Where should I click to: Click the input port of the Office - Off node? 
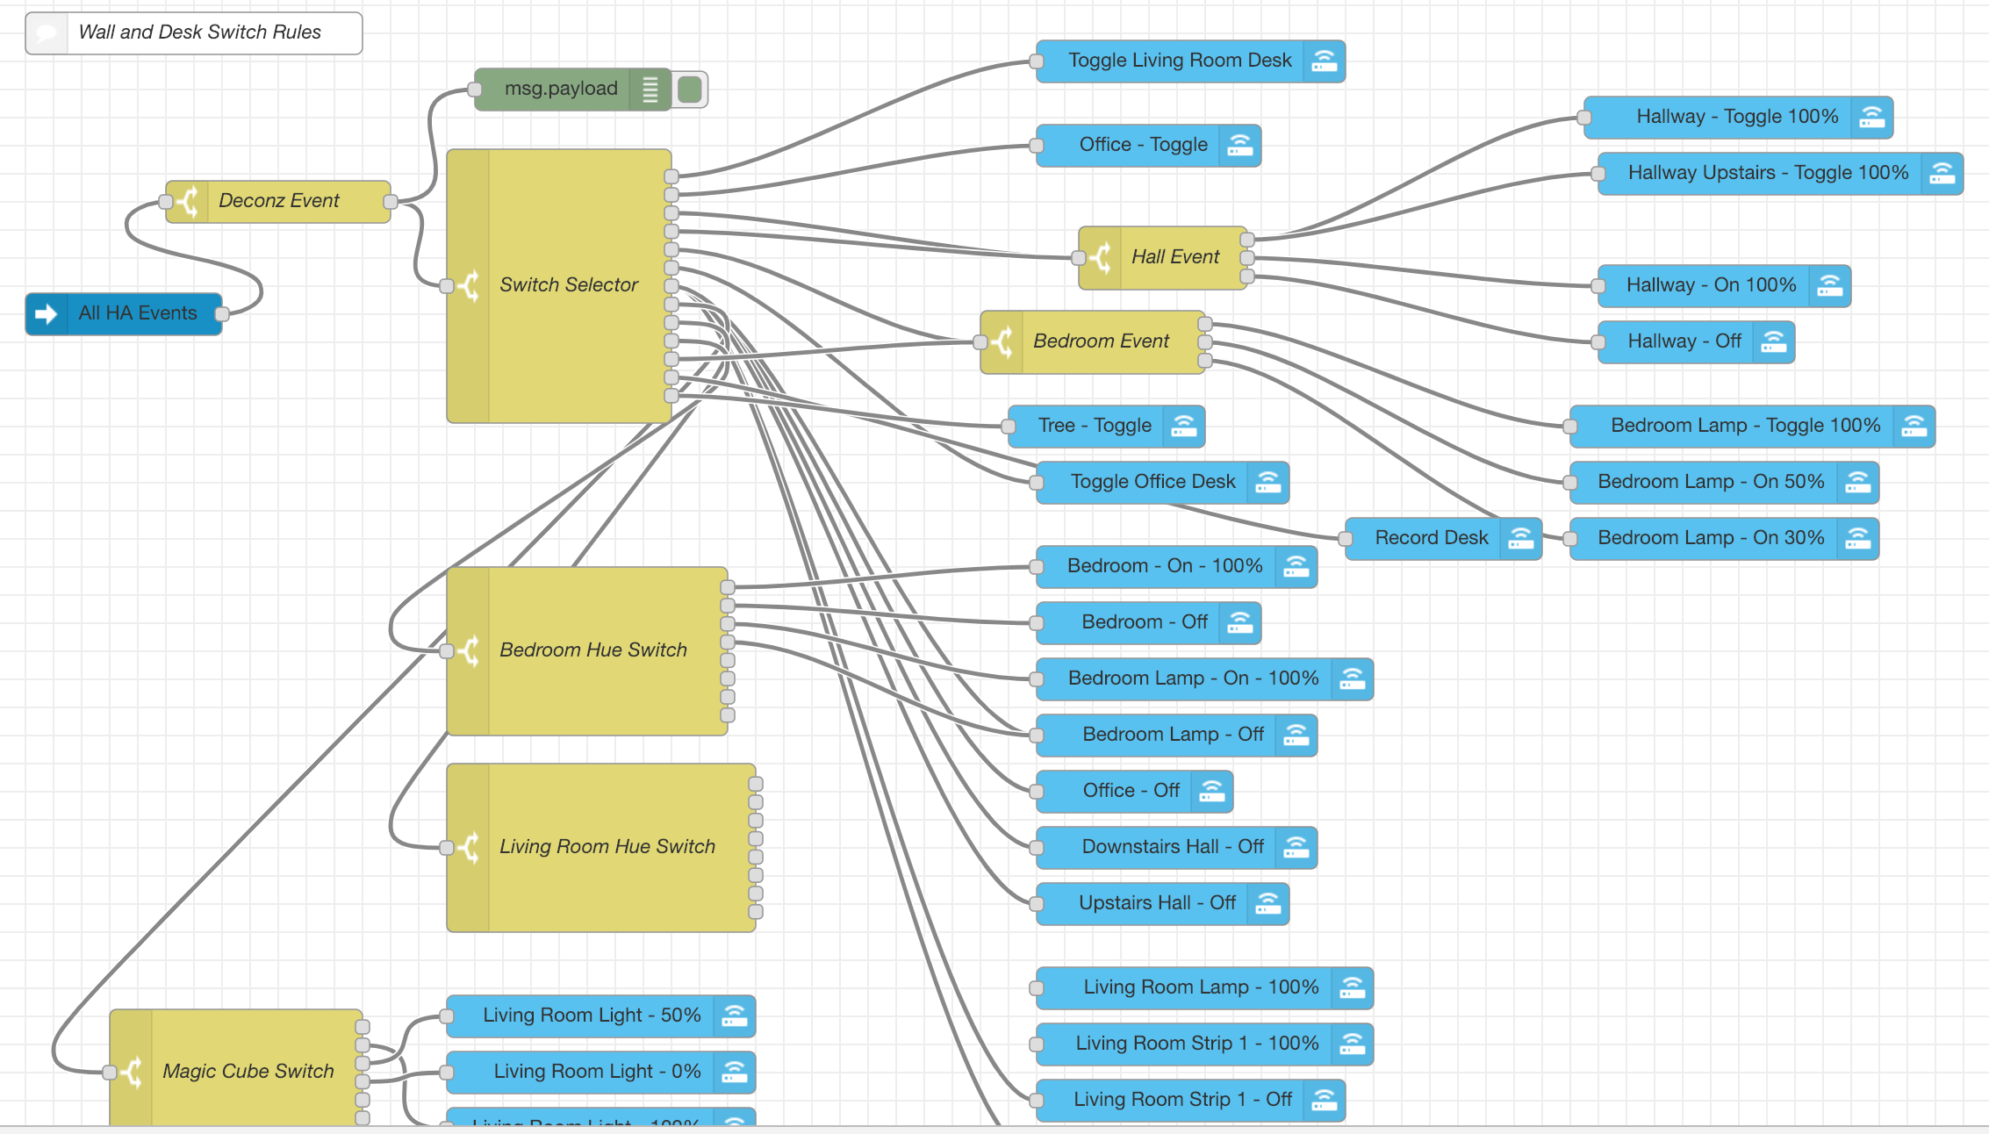click(1038, 791)
